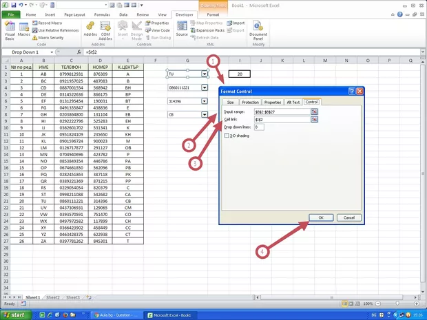
Task: Click the Drop down lines field
Action: coord(259,127)
